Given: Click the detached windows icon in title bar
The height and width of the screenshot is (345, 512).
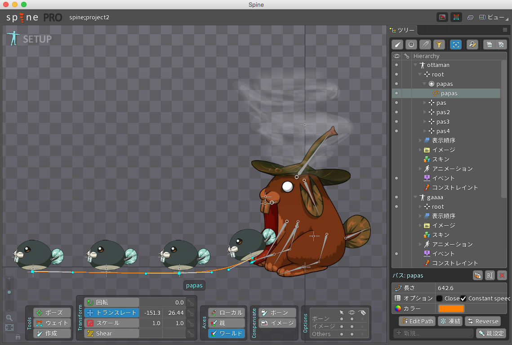Looking at the screenshot, I should tap(470, 17).
